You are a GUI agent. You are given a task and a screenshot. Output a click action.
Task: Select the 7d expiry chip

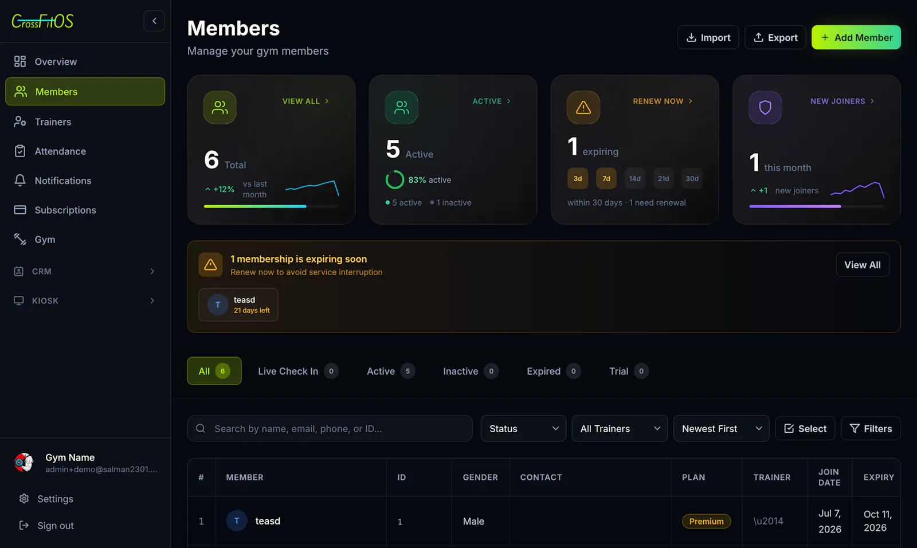click(606, 178)
